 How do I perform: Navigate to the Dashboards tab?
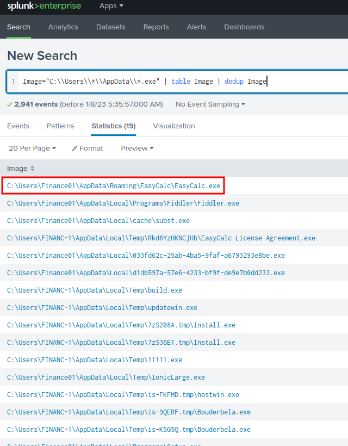244,27
